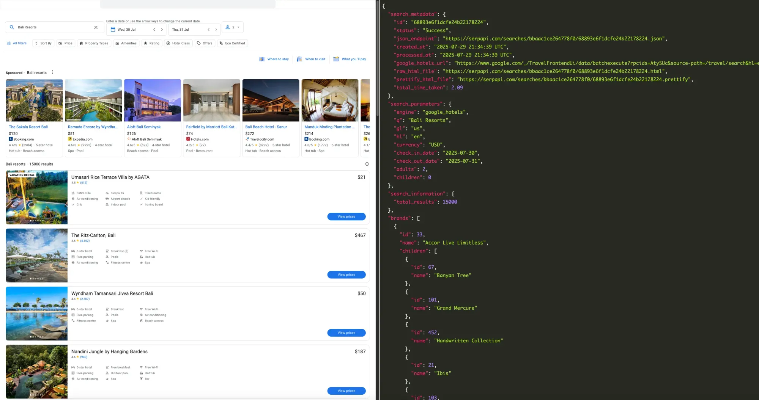Viewport: 759px width, 400px height.
Task: Open All filters panel
Action: coord(17,43)
